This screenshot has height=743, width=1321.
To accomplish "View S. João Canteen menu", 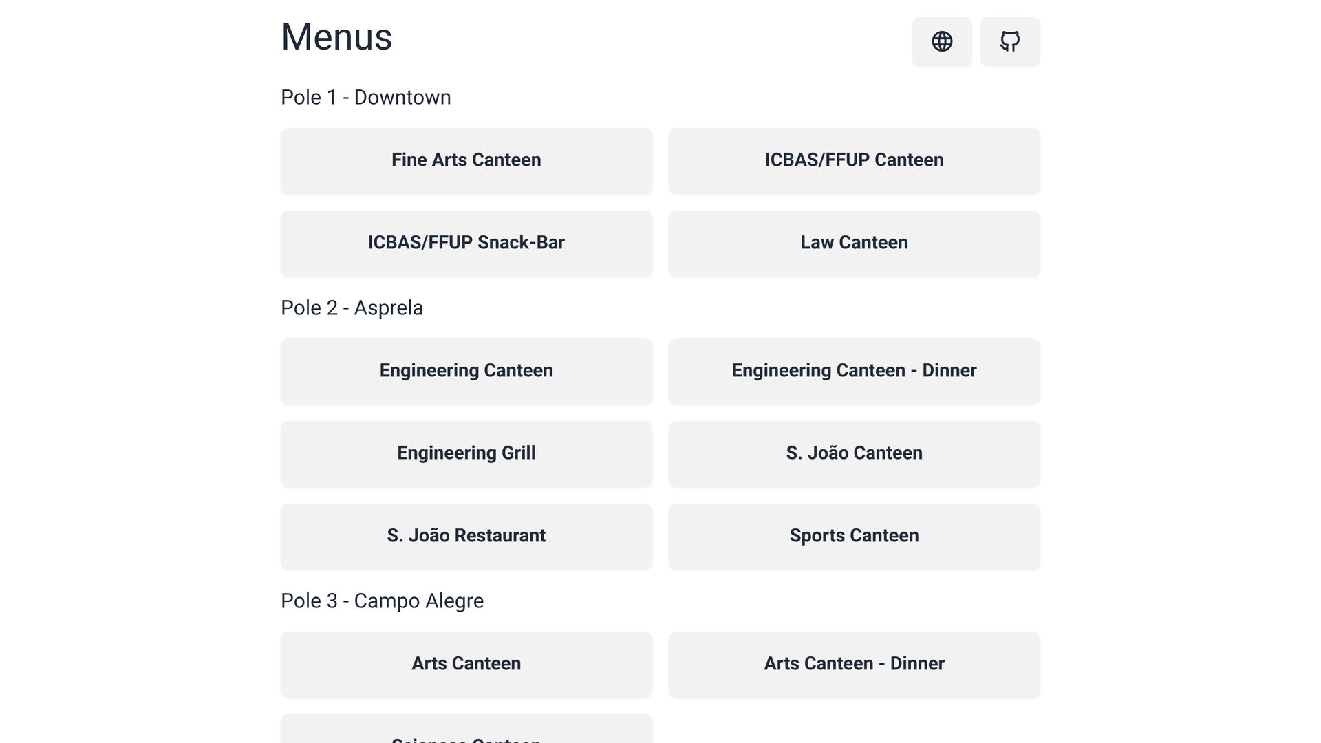I will 854,453.
